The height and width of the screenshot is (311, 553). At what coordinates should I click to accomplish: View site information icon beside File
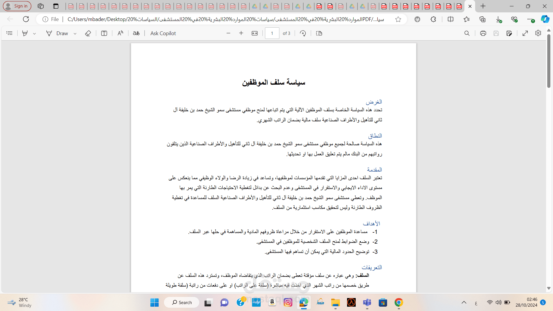click(45, 19)
